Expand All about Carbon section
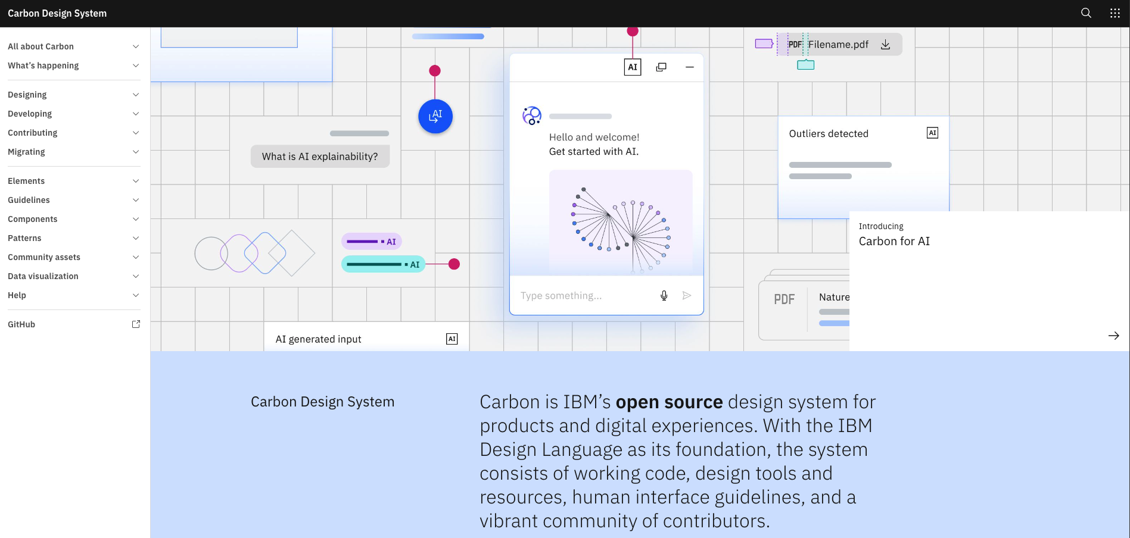Viewport: 1130px width, 538px height. pyautogui.click(x=74, y=46)
